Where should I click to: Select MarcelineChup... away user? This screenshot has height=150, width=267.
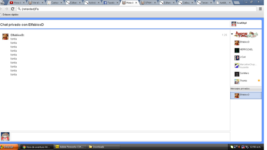point(246,66)
